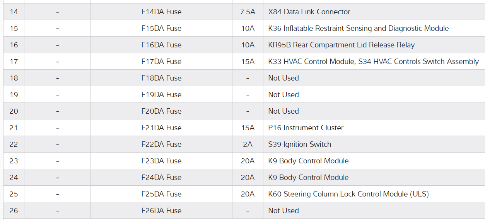Click the F26DA Fuse cell
This screenshot has width=485, height=220.
(x=161, y=211)
